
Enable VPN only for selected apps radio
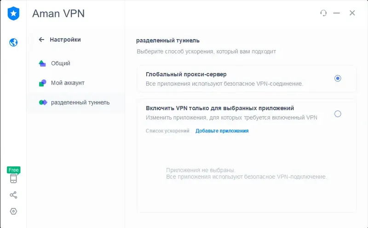pyautogui.click(x=338, y=114)
